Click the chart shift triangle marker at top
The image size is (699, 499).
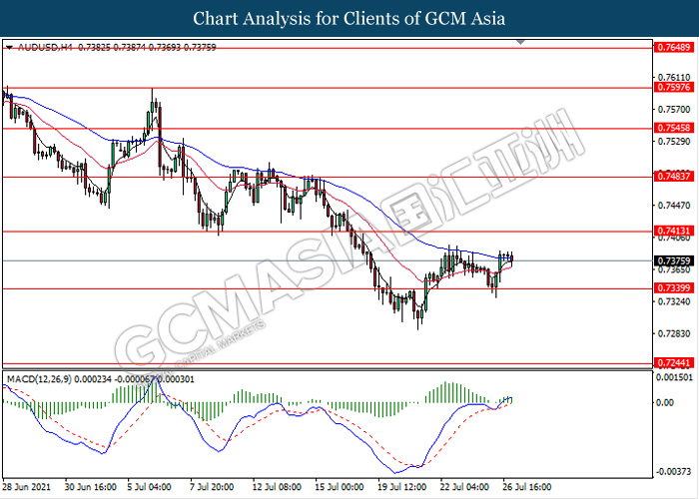coord(520,42)
